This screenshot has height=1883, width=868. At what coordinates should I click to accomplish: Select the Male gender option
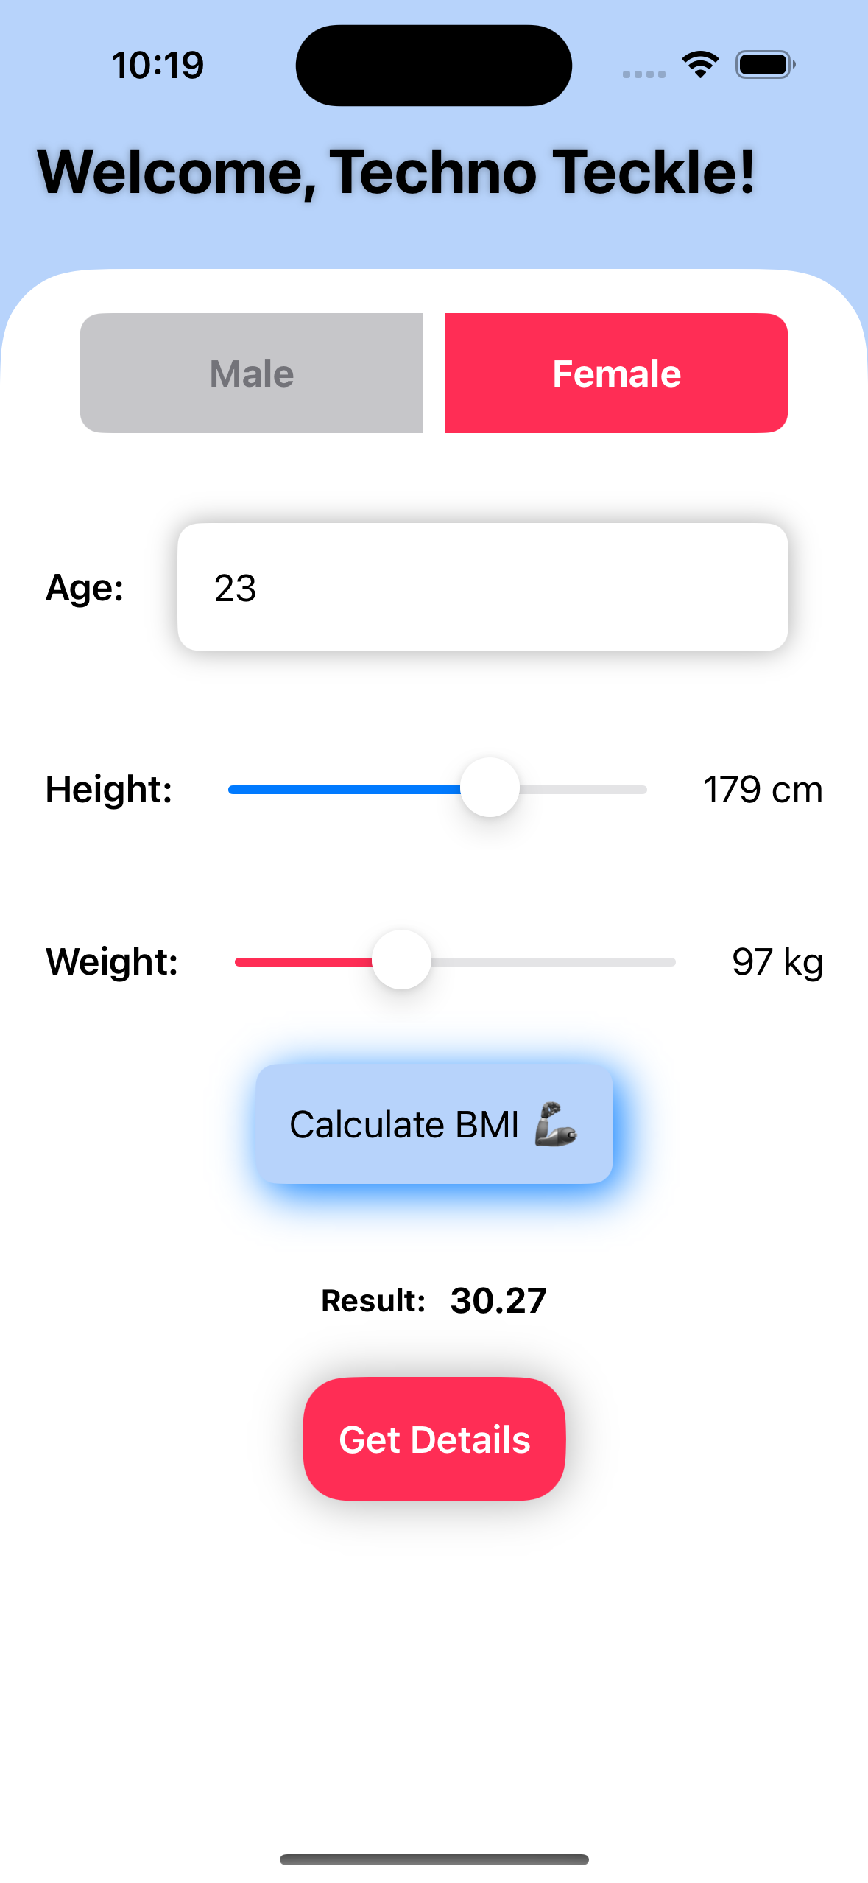pos(251,373)
